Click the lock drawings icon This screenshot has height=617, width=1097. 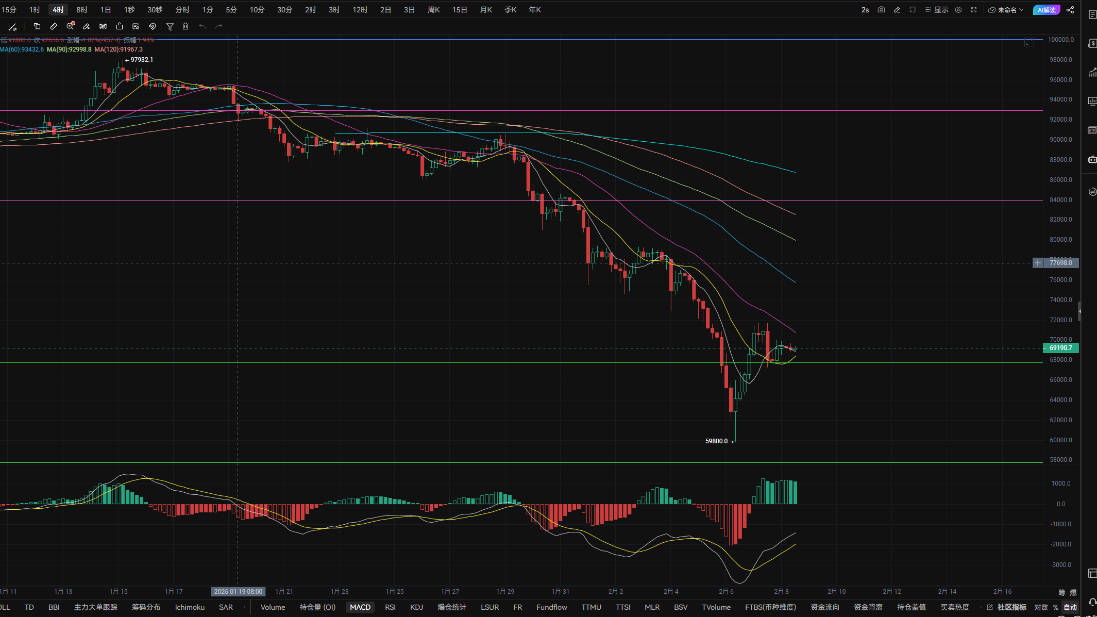pos(120,26)
